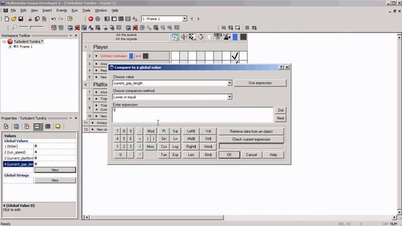Viewport: 402px width, 226px height.
Task: Open the Frame Editor toolbar icon
Action: (114, 19)
